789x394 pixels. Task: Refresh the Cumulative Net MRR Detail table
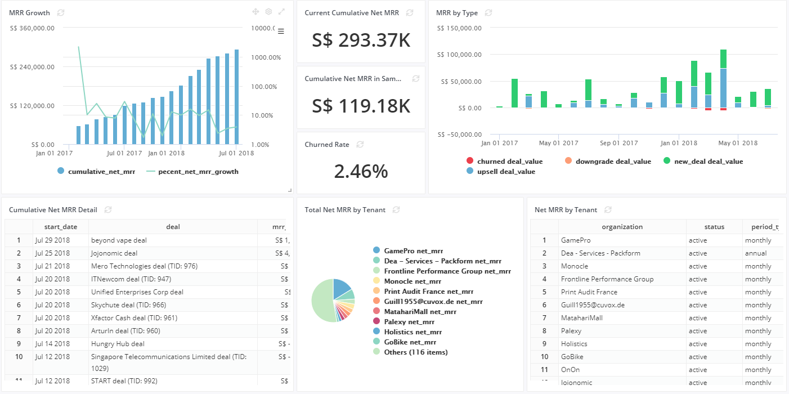tap(107, 209)
